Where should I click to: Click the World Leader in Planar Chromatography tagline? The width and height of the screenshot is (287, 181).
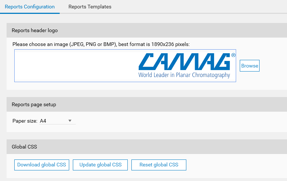[x=184, y=75]
